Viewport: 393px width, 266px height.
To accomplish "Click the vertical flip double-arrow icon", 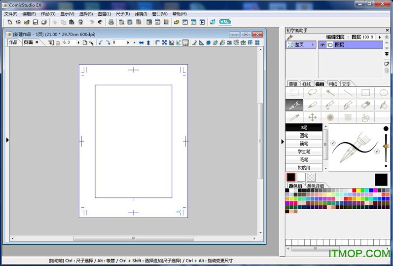I will point(148,42).
